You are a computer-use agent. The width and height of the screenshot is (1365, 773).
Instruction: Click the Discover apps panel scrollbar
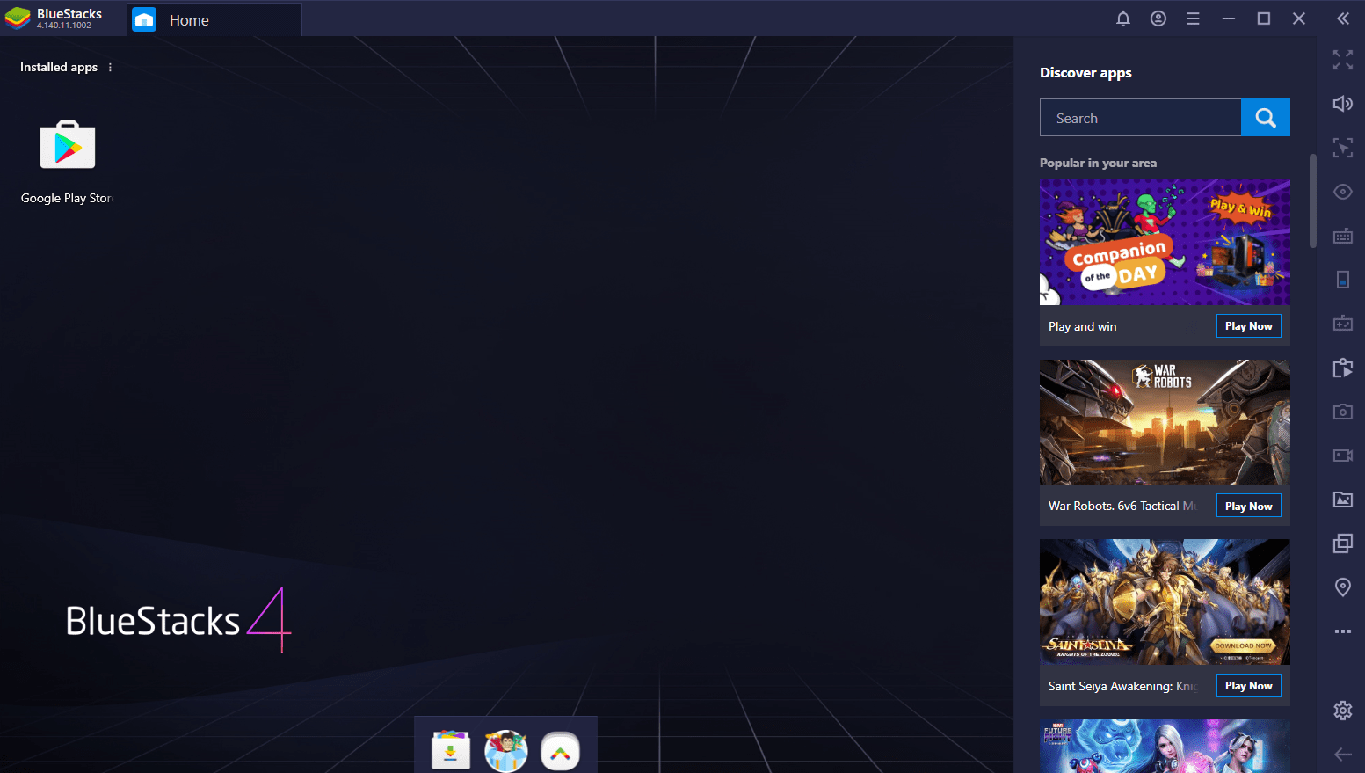click(1312, 201)
